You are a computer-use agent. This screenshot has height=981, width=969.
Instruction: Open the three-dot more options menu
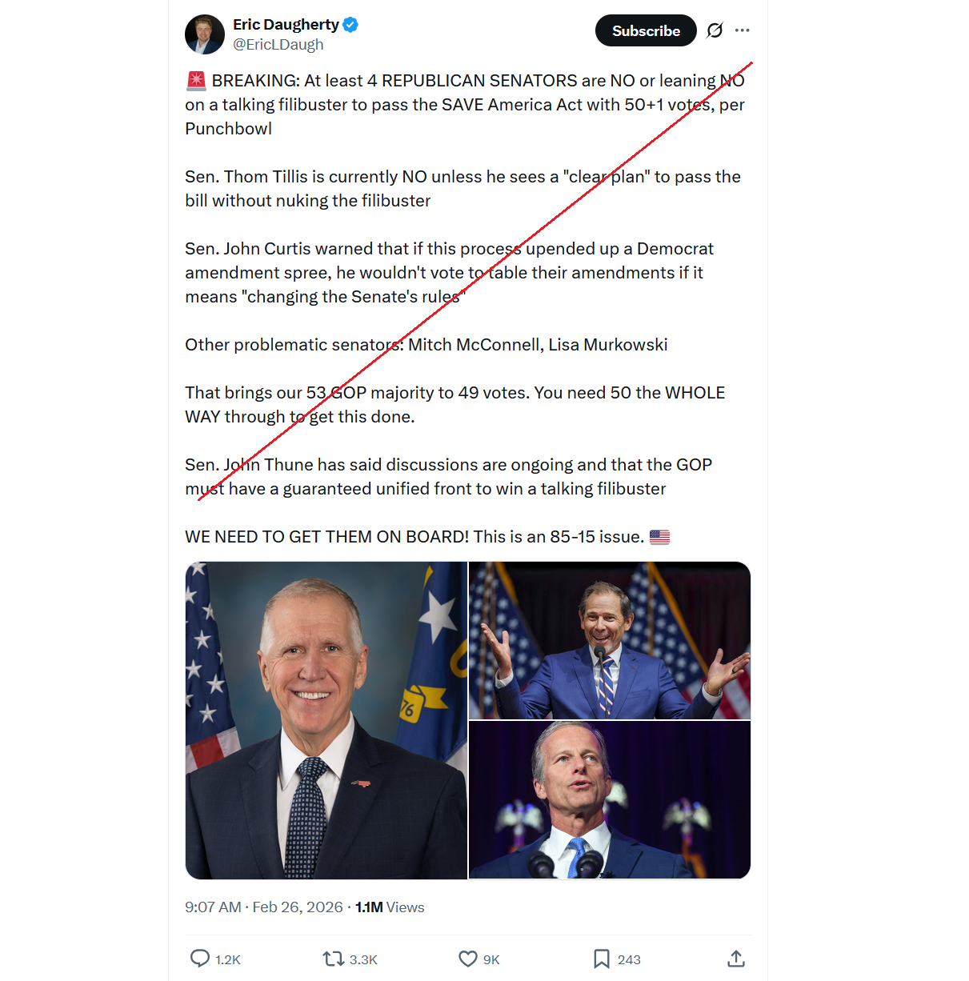(743, 30)
